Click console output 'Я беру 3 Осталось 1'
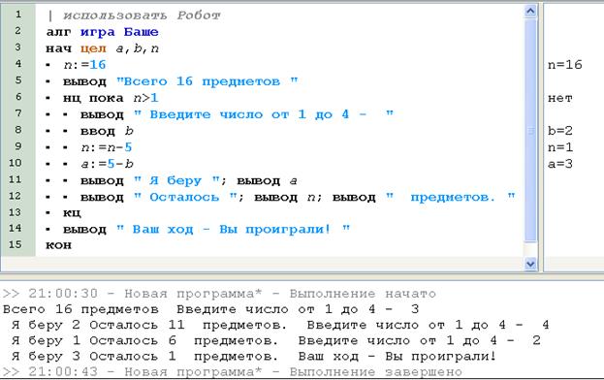604x380 pixels. (94, 357)
